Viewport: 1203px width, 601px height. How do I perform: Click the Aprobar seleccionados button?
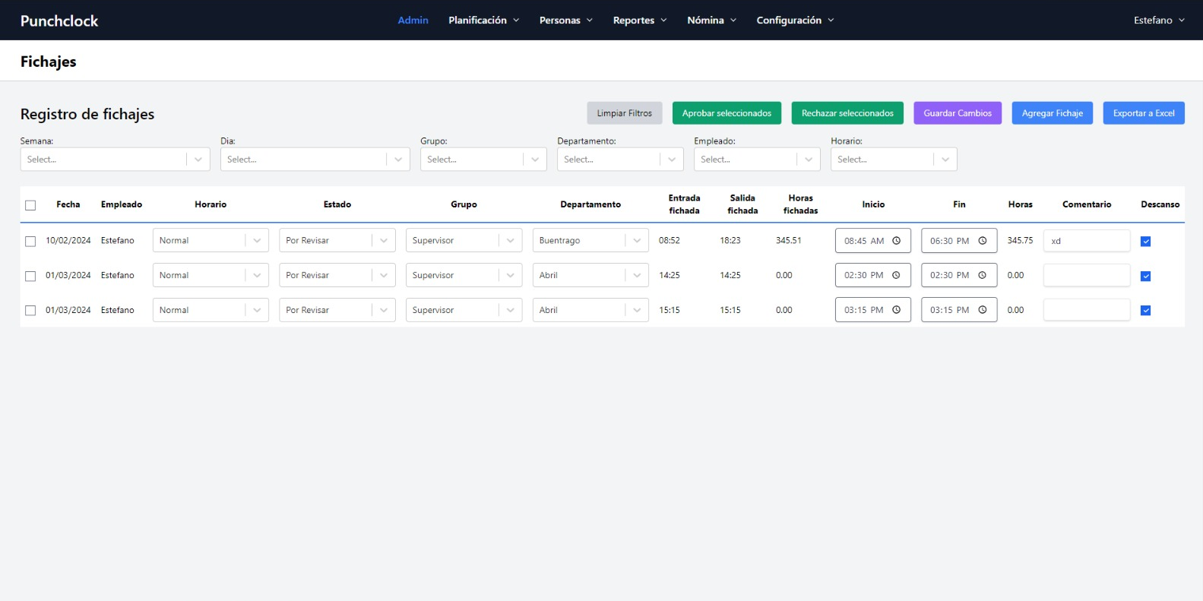click(727, 113)
